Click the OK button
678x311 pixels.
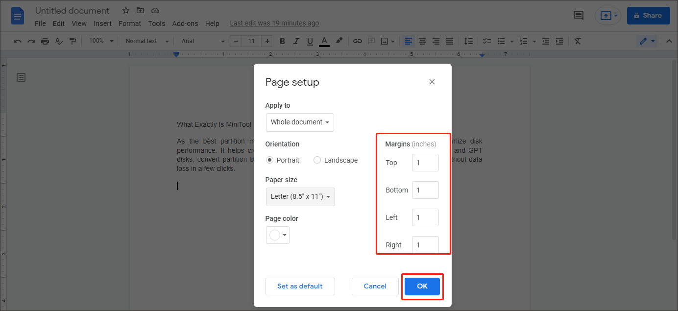pyautogui.click(x=422, y=286)
